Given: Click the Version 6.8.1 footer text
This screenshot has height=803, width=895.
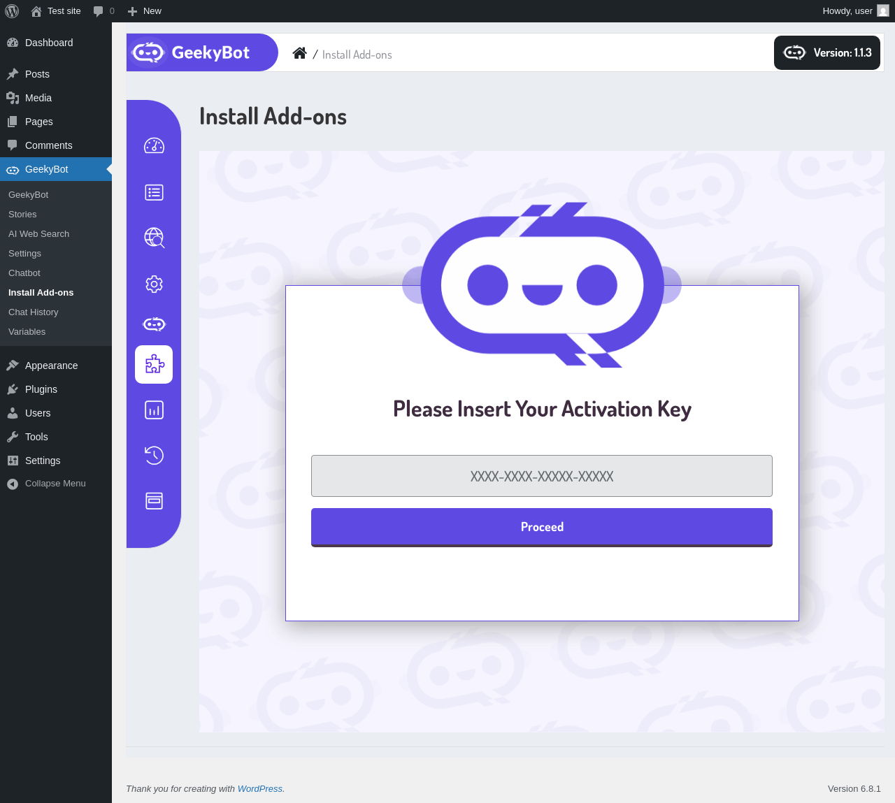Looking at the screenshot, I should click(x=854, y=788).
